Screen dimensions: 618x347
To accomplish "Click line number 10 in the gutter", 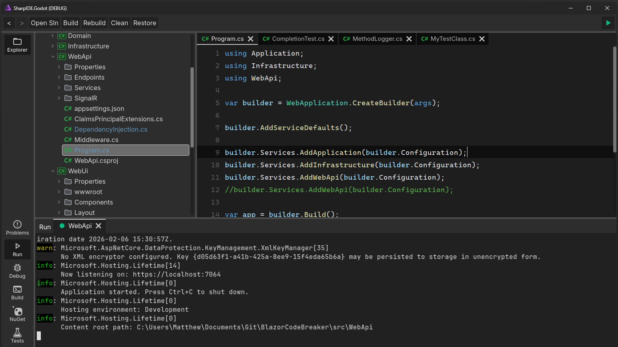I will (x=215, y=165).
